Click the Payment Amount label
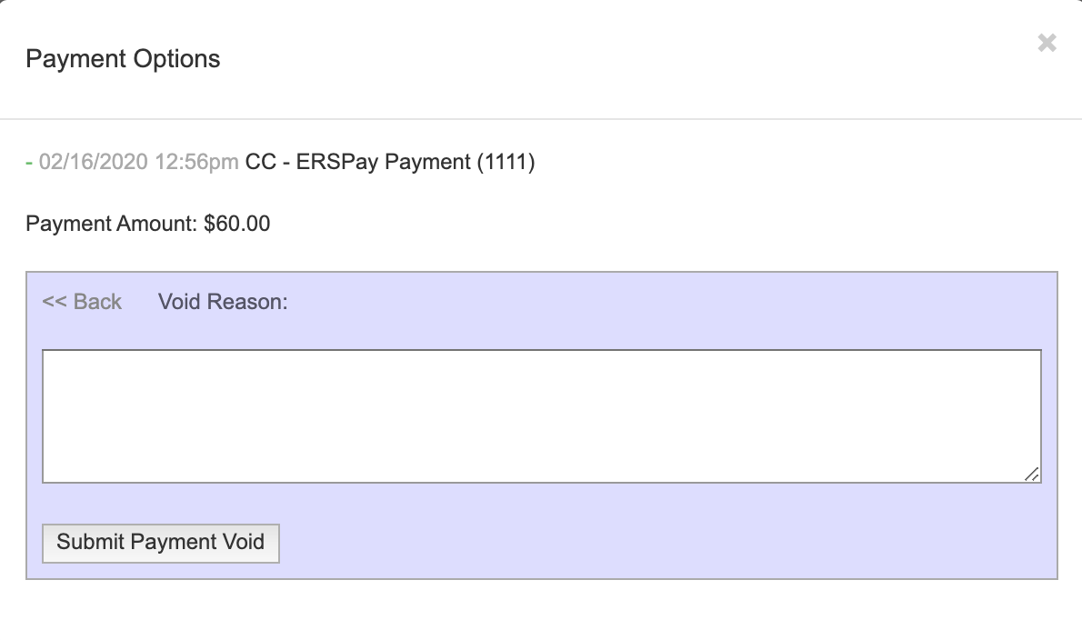1082x640 pixels. (111, 224)
